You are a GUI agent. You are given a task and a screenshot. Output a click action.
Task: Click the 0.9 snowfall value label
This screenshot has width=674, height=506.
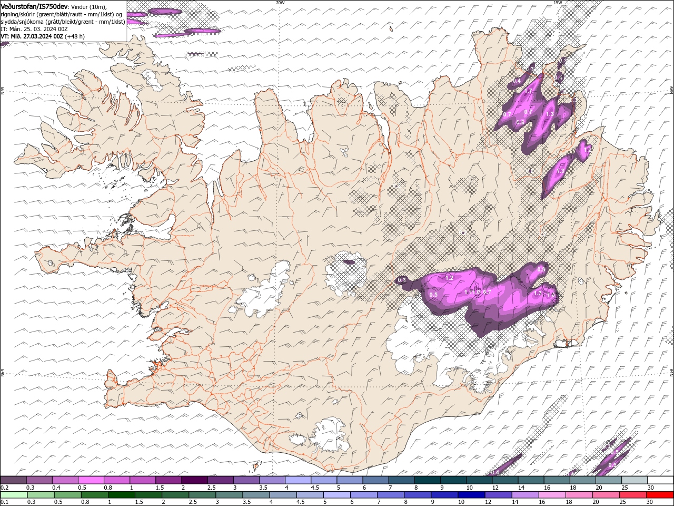(x=541, y=269)
